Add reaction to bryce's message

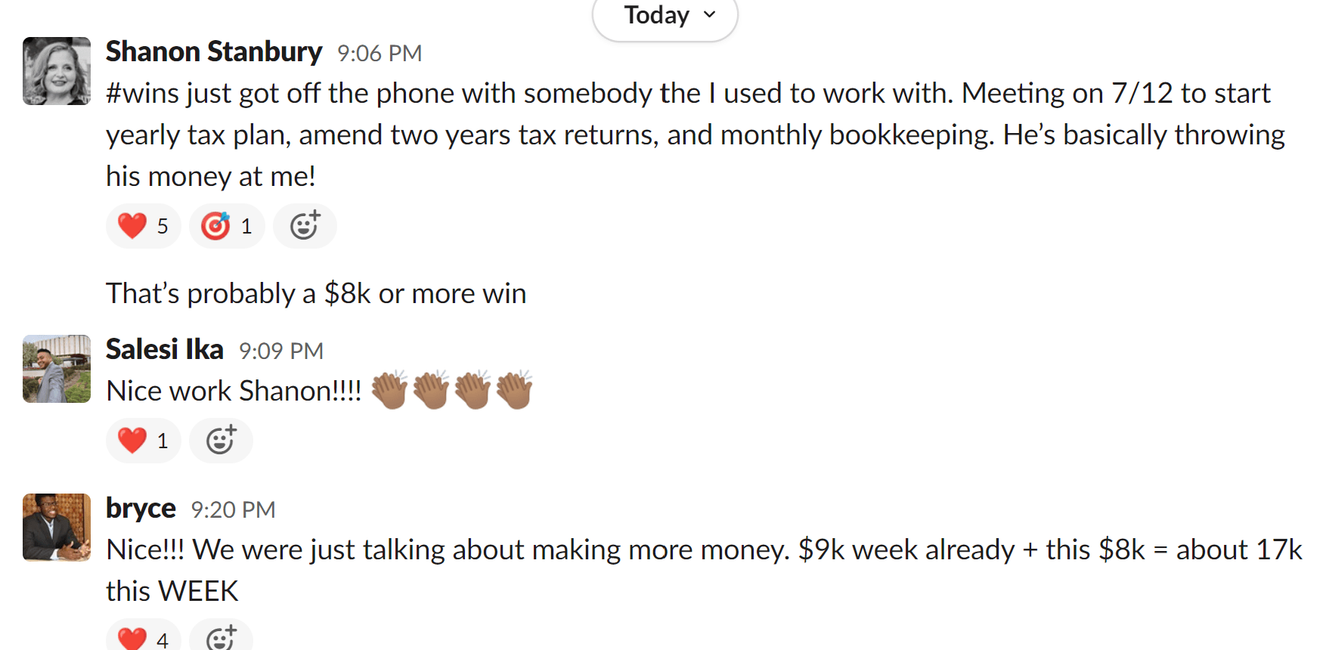221,639
